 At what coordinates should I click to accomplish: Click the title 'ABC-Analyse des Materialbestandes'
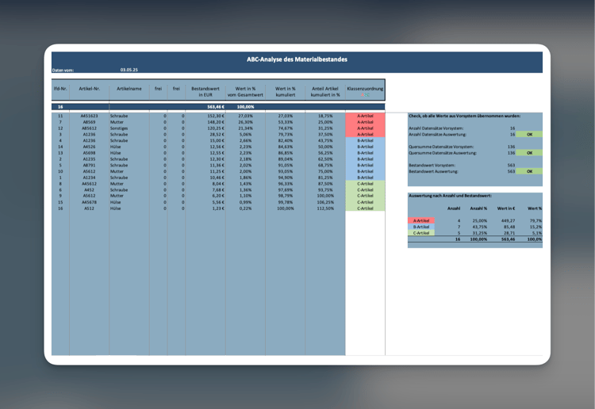click(x=297, y=59)
